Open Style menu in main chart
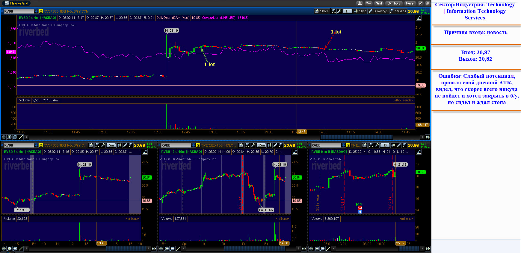This screenshot has width=521, height=253. 360,11
